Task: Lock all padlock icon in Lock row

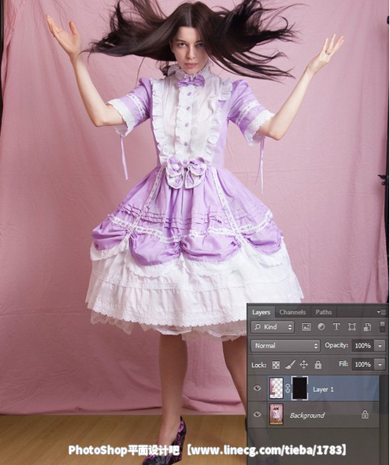Action: pyautogui.click(x=318, y=364)
